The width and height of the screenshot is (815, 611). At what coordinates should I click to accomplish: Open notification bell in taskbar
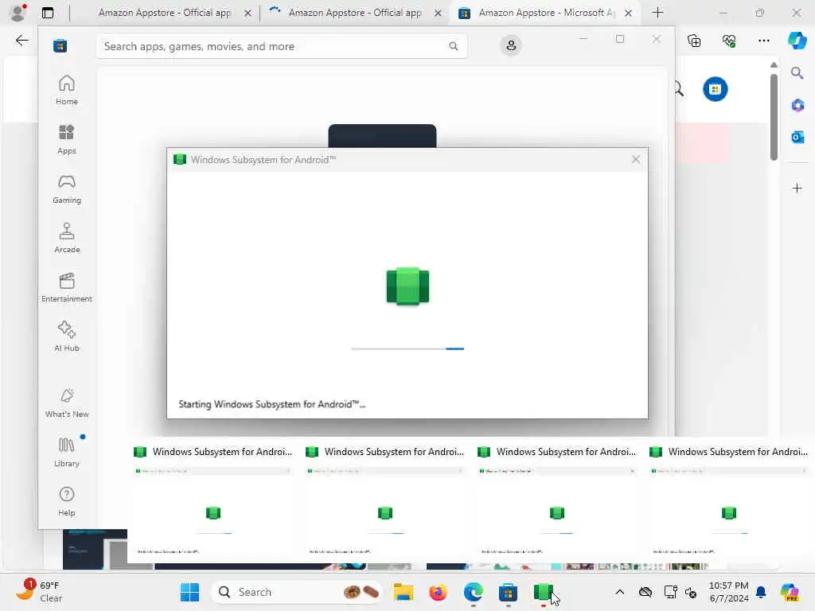[761, 592]
